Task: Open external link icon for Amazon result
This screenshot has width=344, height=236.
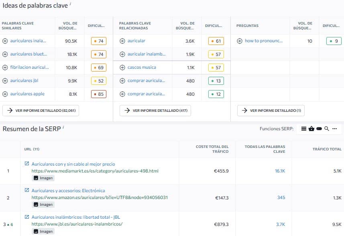Action: click(27, 190)
